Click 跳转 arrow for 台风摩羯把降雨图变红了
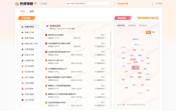Screen dimensions: 176x111 (x=103, y=69)
